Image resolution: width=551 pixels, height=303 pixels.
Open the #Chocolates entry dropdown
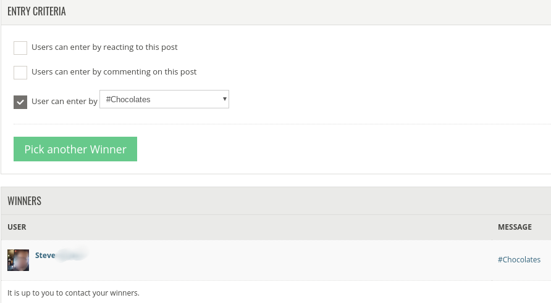(x=164, y=99)
